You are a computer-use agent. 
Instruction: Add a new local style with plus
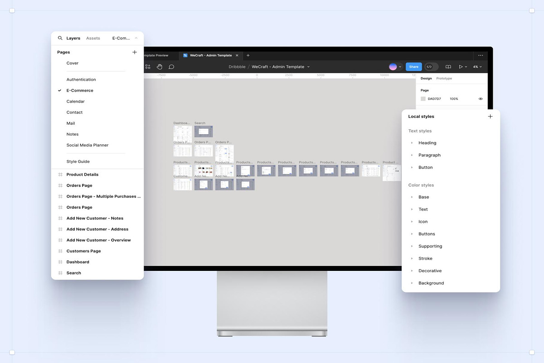[x=490, y=117]
